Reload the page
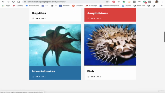The width and height of the screenshot is (165, 93). 13,2
